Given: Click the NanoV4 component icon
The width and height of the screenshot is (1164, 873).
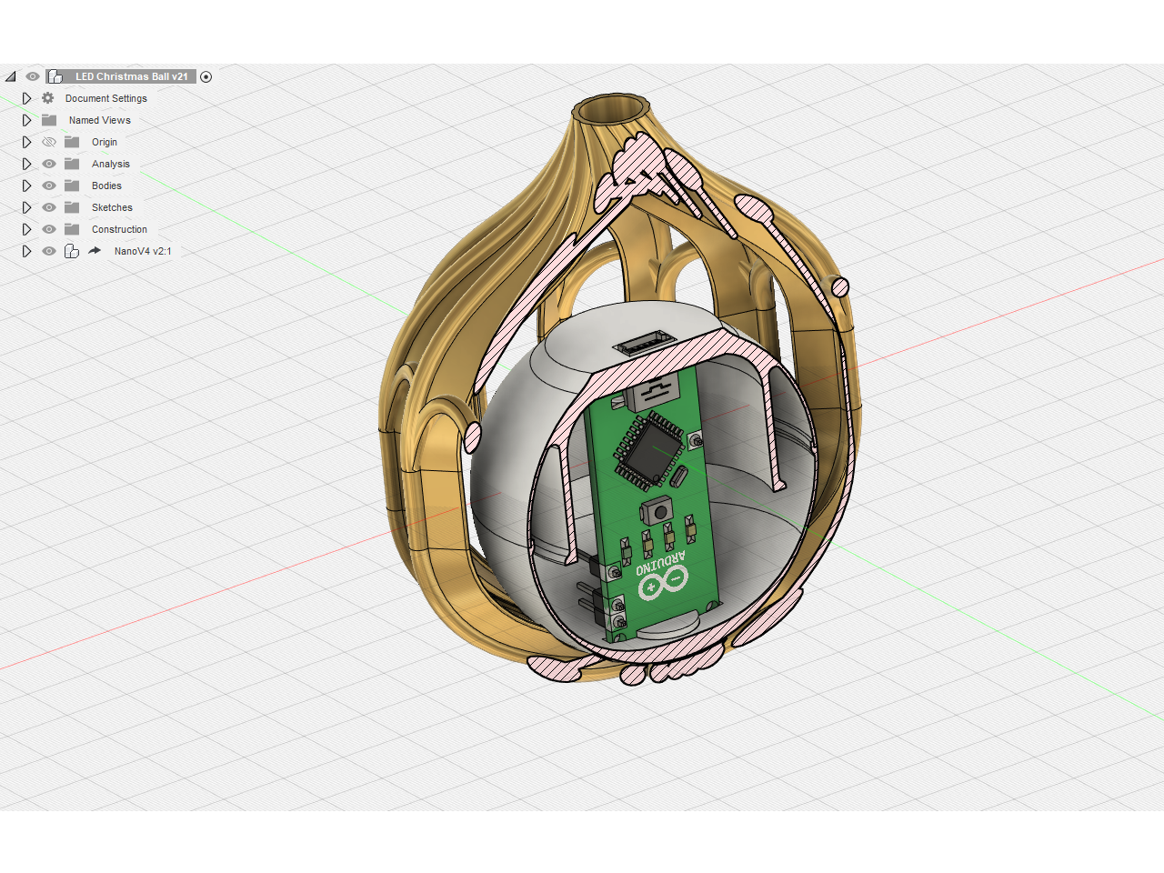Looking at the screenshot, I should 72,251.
